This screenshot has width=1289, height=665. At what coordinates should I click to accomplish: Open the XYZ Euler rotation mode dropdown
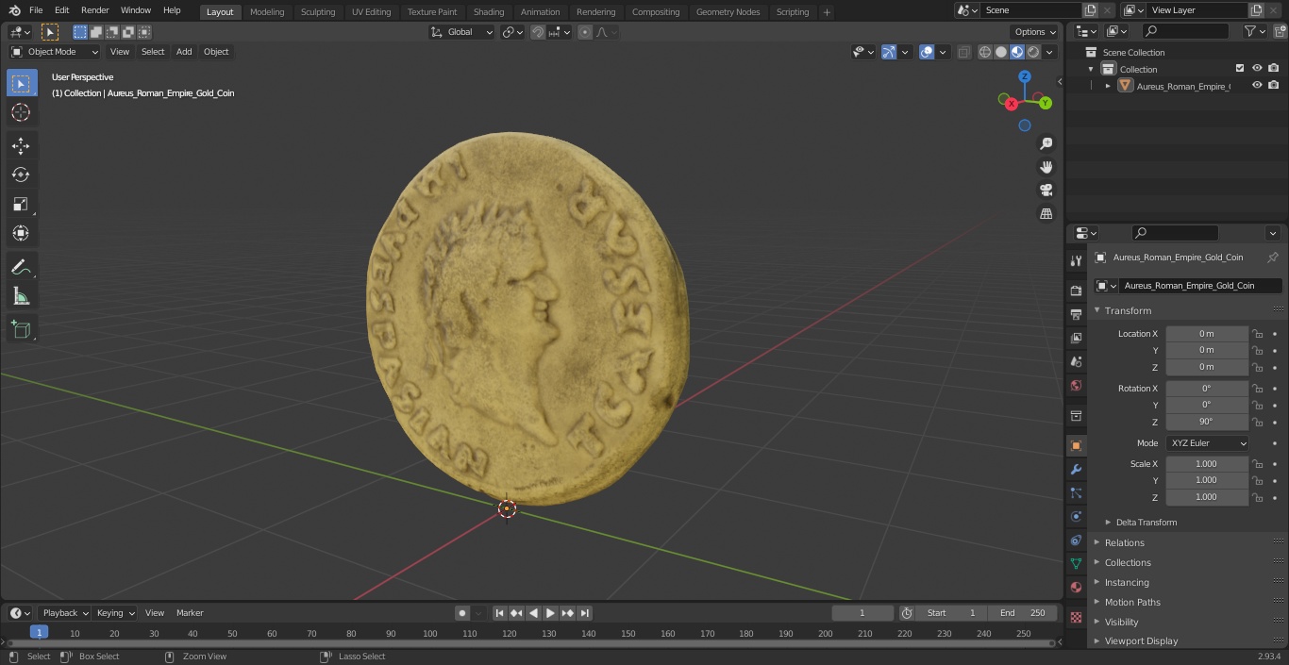(x=1207, y=443)
